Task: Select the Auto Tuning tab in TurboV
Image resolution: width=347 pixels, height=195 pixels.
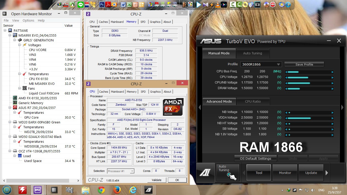Action: click(x=253, y=53)
